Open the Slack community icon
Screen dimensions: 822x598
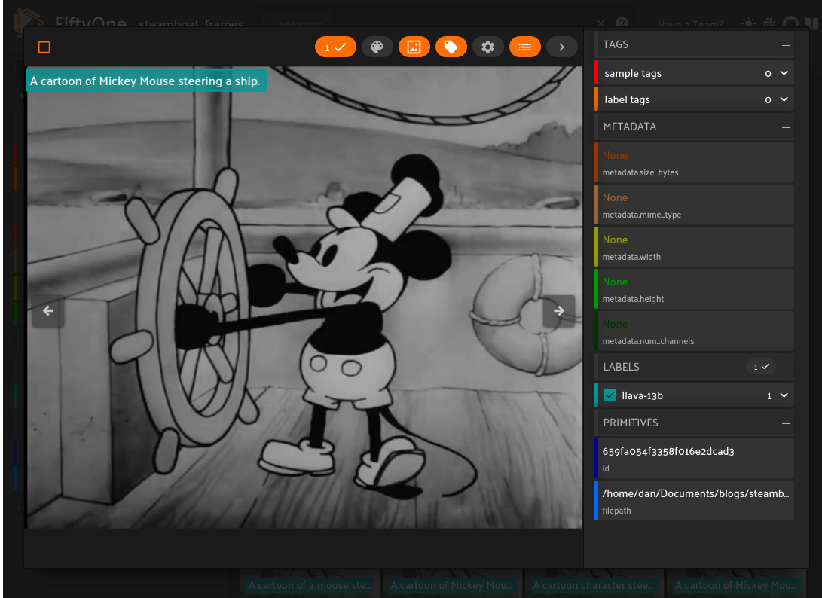769,23
